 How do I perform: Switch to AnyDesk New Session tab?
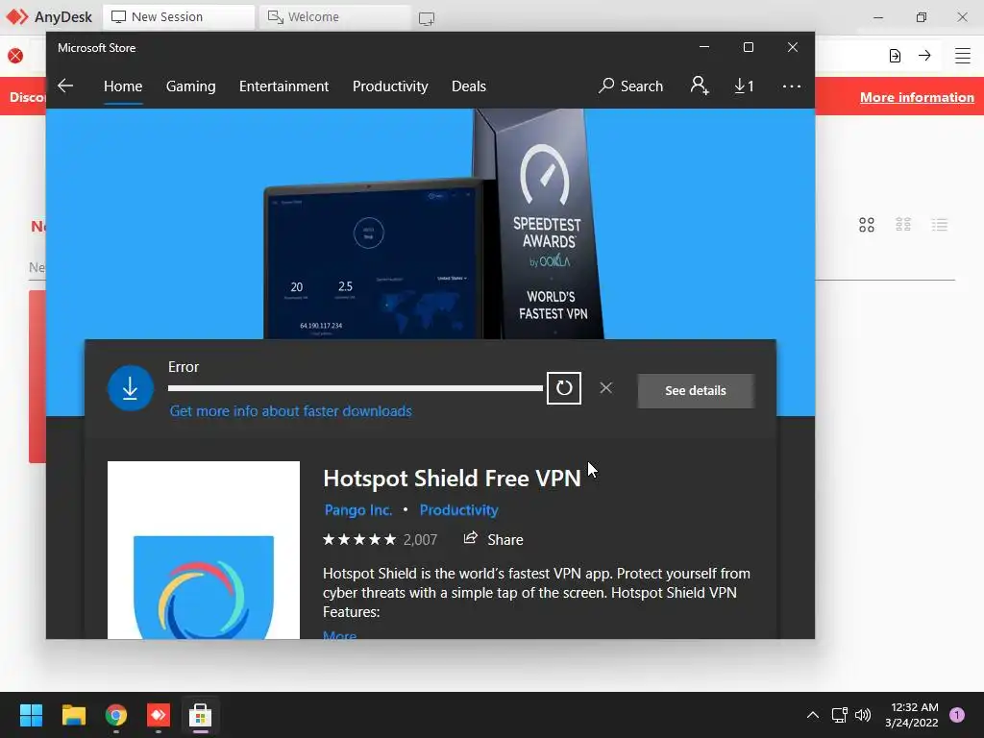pos(179,17)
